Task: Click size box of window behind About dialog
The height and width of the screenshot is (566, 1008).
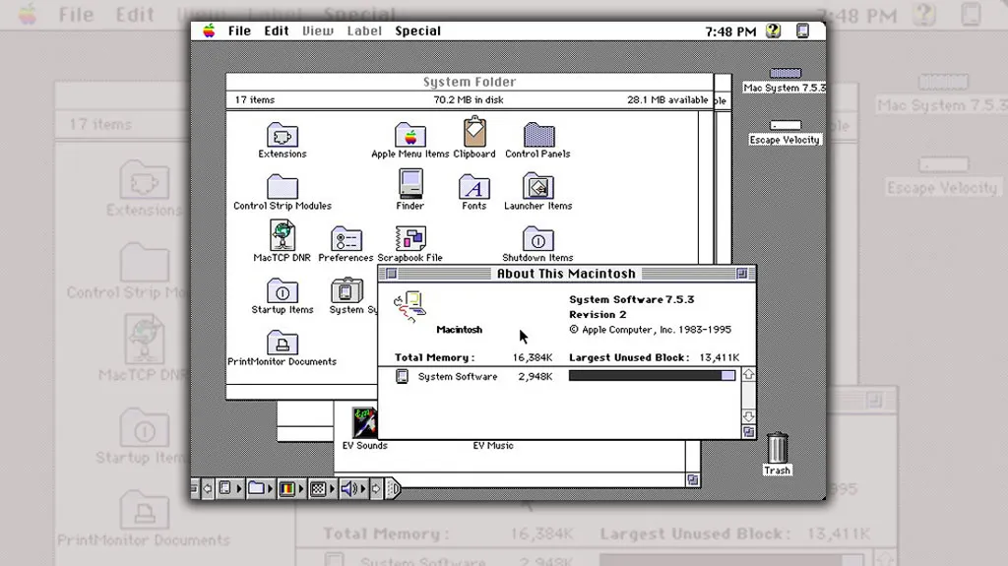Action: [x=692, y=479]
